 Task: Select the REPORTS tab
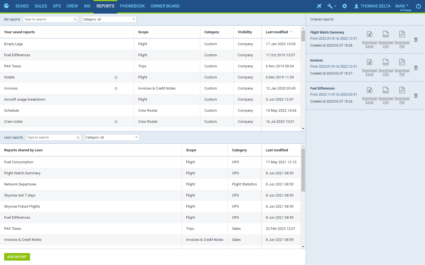pos(105,6)
